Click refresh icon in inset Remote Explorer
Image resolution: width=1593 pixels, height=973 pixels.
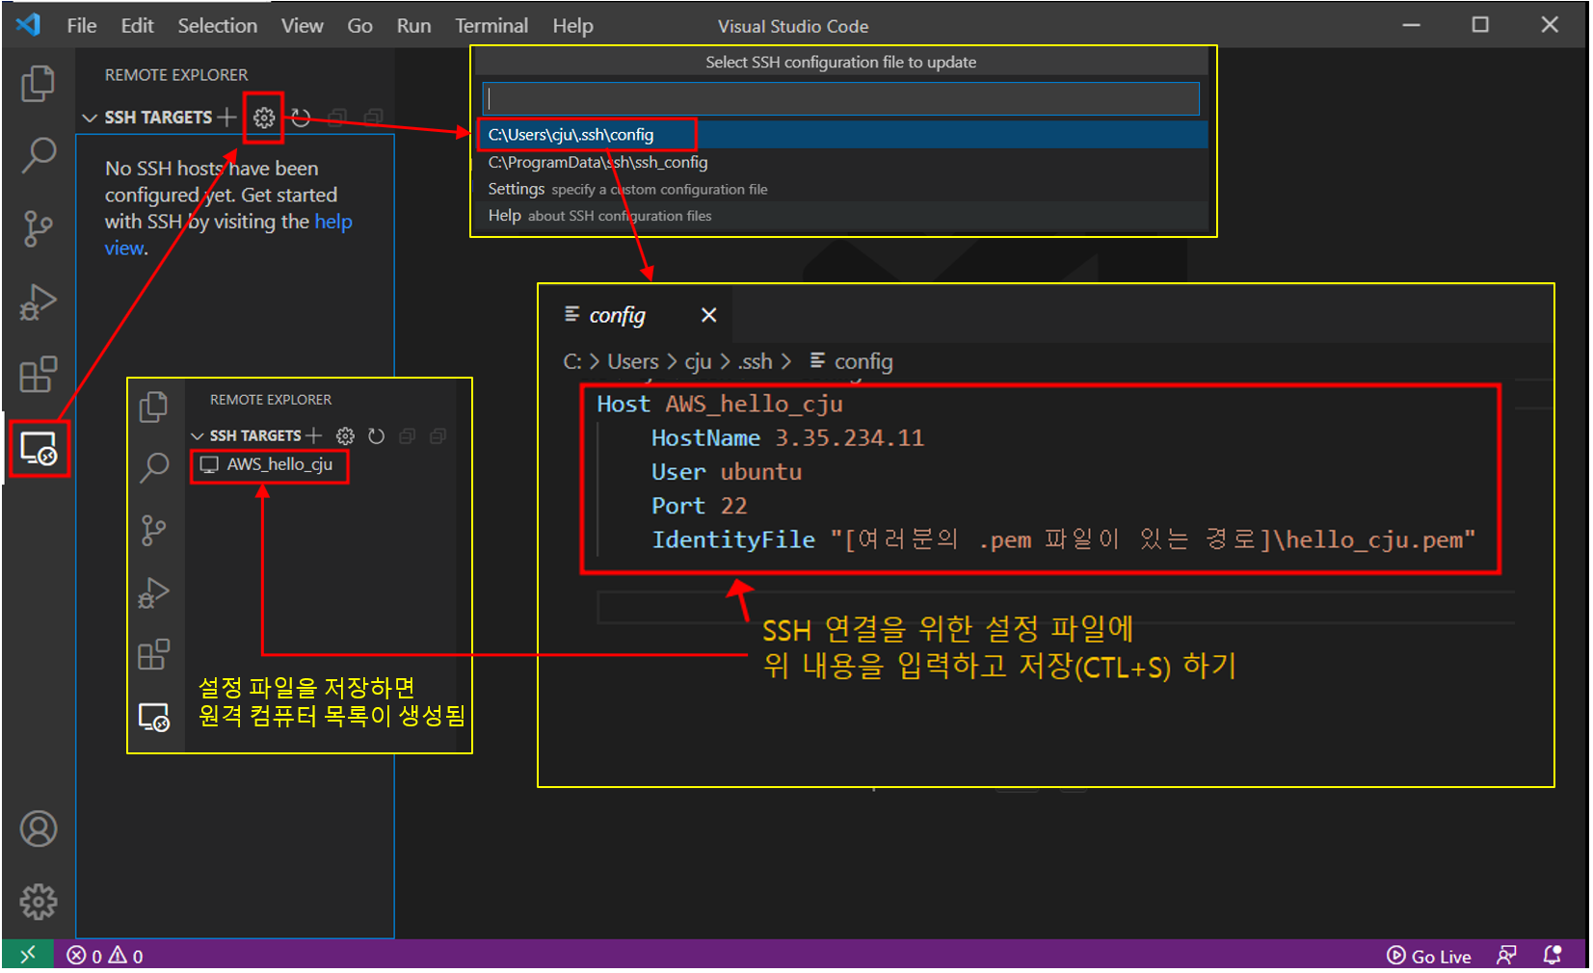[376, 436]
